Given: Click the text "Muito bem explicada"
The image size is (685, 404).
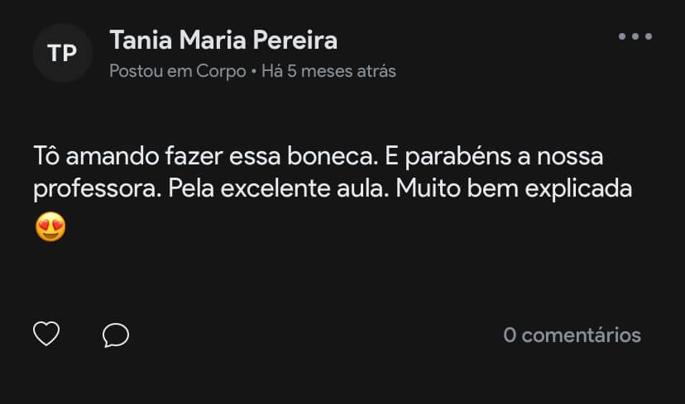Looking at the screenshot, I should (514, 189).
